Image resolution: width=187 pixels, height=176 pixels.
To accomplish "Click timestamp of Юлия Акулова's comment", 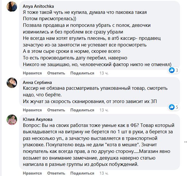I will click(104, 173).
